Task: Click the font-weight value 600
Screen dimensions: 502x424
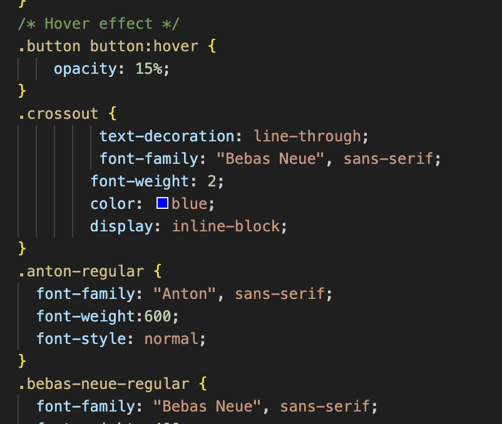Action: (x=158, y=316)
